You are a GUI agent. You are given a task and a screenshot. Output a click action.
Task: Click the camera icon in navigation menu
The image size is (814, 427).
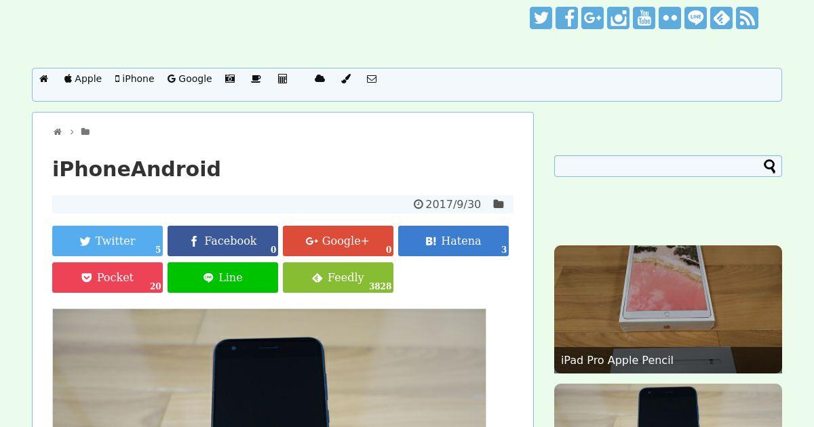pos(230,79)
